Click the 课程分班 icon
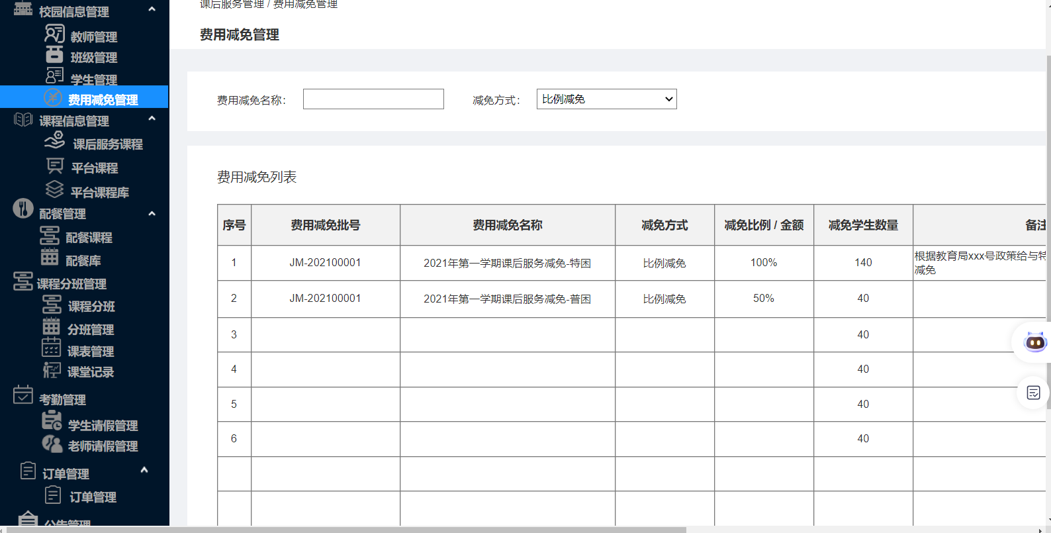 coord(52,305)
